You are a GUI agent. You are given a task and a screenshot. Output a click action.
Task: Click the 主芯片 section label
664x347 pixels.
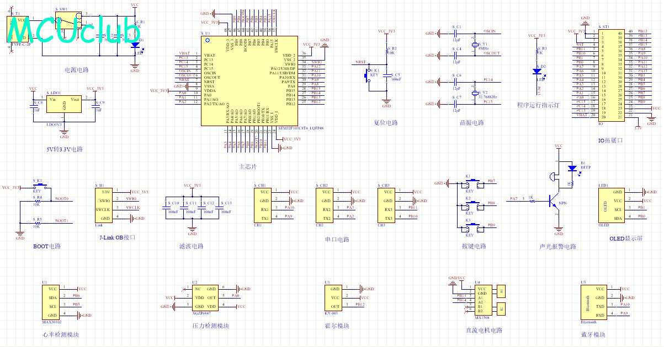tap(248, 166)
